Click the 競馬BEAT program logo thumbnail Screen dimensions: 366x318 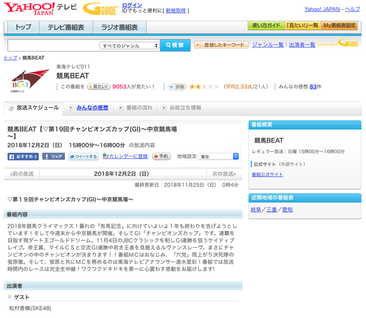pyautogui.click(x=30, y=81)
